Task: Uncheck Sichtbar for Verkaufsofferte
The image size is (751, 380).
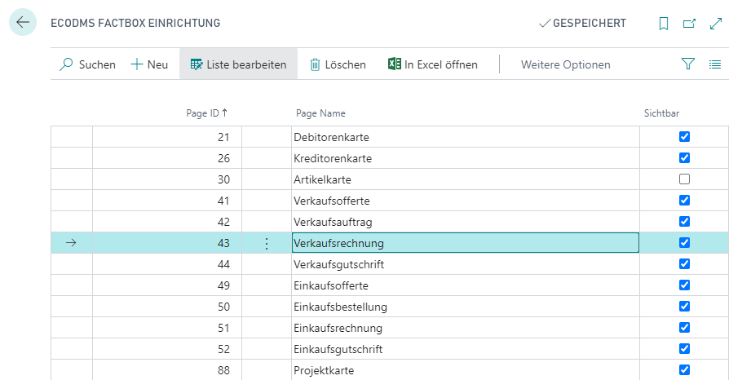Action: coord(684,200)
